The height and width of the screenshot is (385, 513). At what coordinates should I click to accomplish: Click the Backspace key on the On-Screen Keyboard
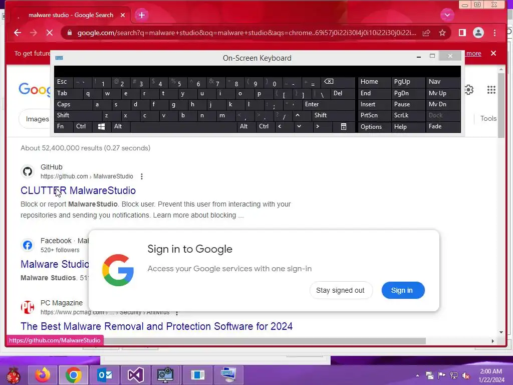[x=337, y=82]
